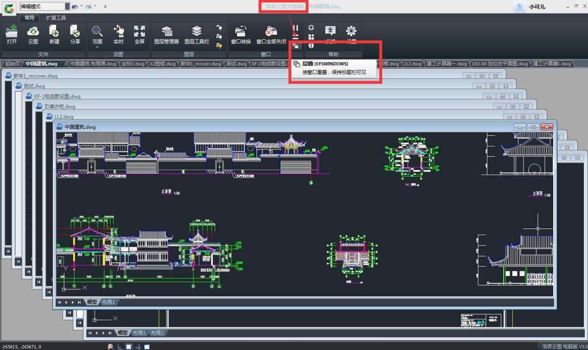Open the 编辑模式 mode combo box
This screenshot has height=350, width=588.
pyautogui.click(x=45, y=6)
